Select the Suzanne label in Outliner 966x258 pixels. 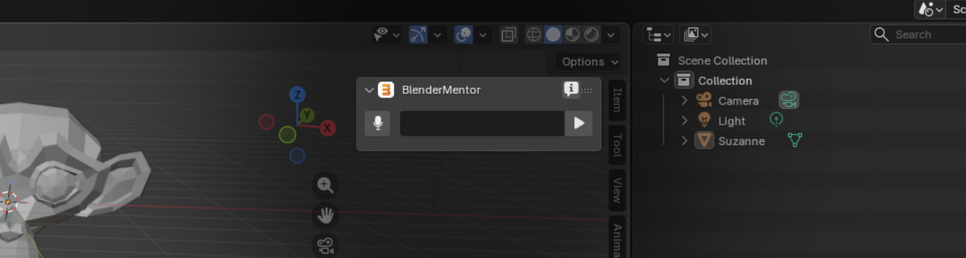[x=741, y=142]
